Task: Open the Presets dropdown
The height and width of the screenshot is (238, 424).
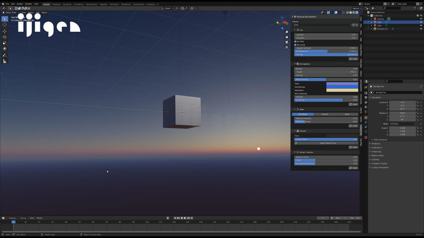Action: 322,25
